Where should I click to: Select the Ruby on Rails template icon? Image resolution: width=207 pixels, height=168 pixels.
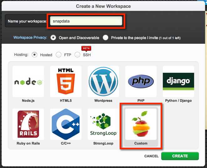pyautogui.click(x=28, y=124)
